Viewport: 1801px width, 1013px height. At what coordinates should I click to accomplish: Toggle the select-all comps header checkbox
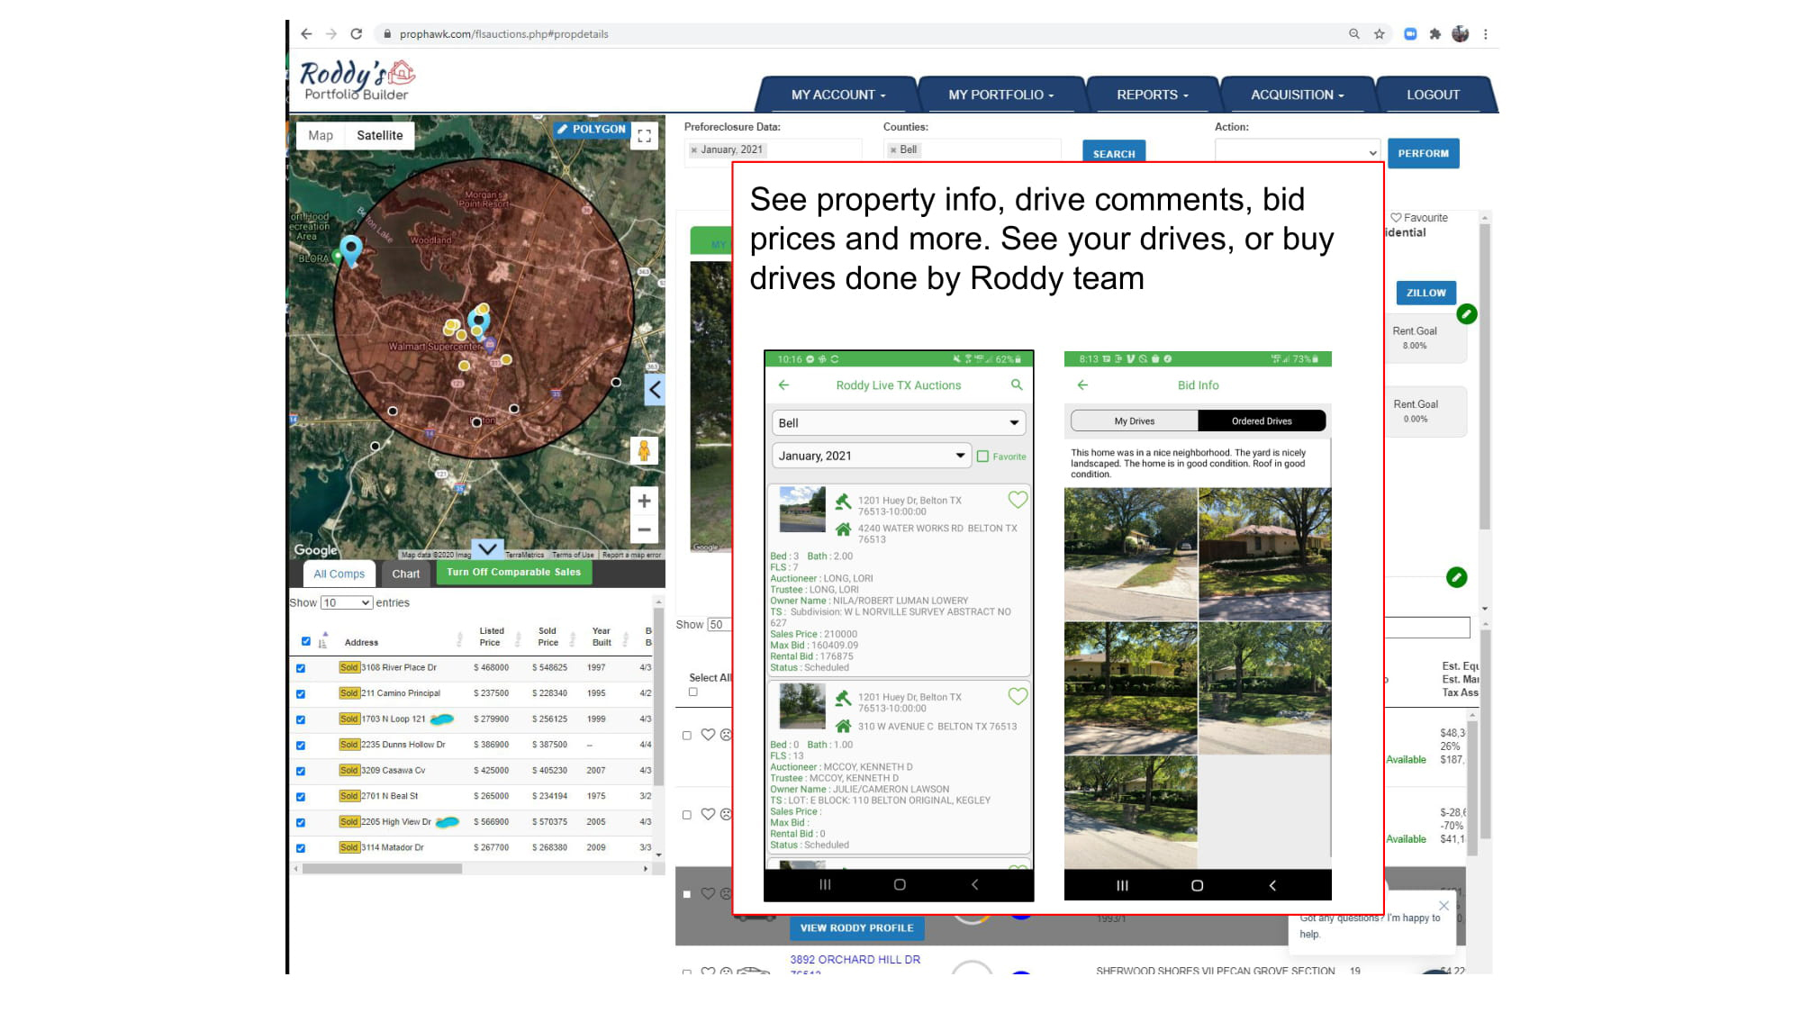tap(306, 641)
